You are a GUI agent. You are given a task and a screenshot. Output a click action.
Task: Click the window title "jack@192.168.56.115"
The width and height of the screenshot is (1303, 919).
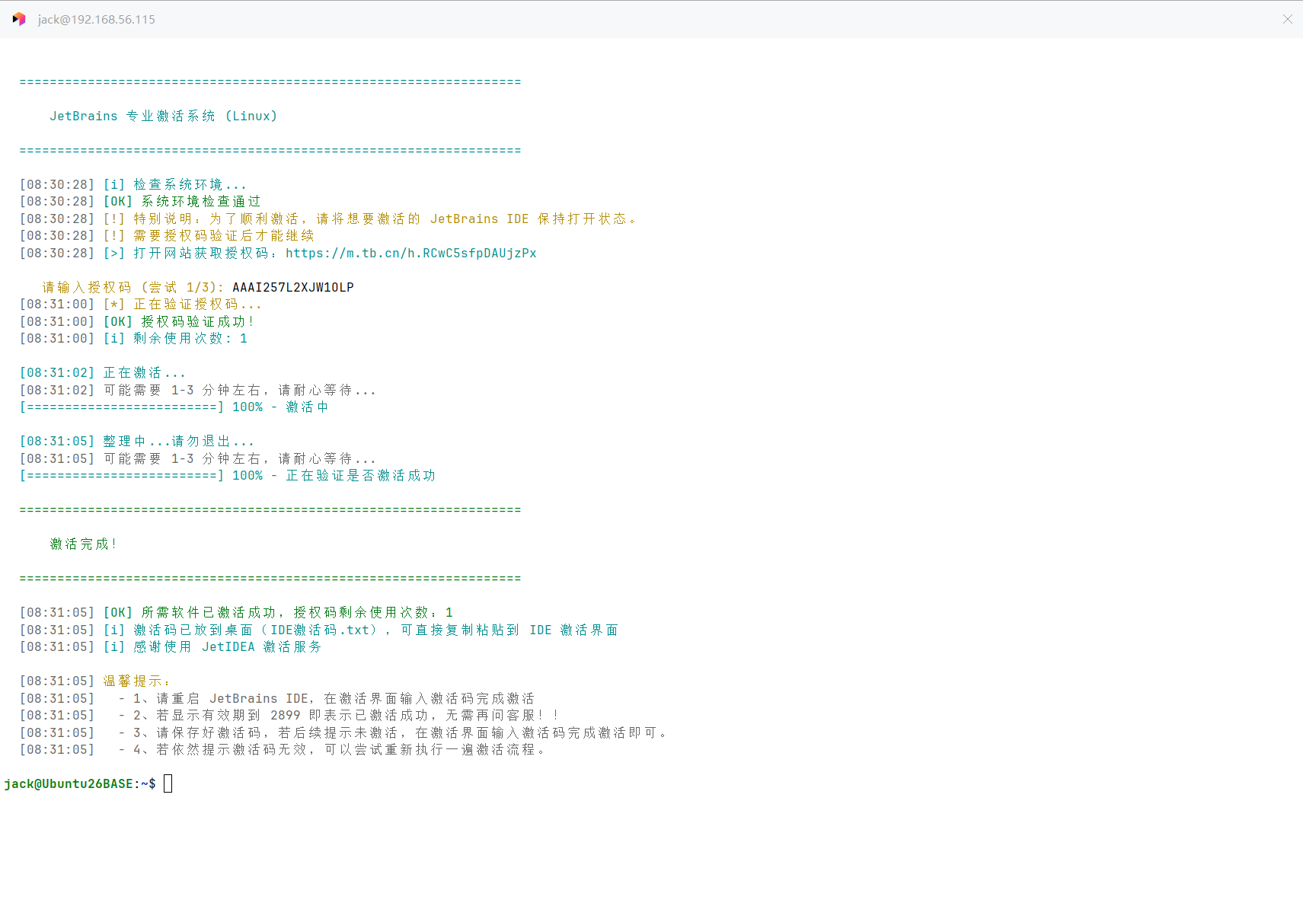tap(97, 19)
